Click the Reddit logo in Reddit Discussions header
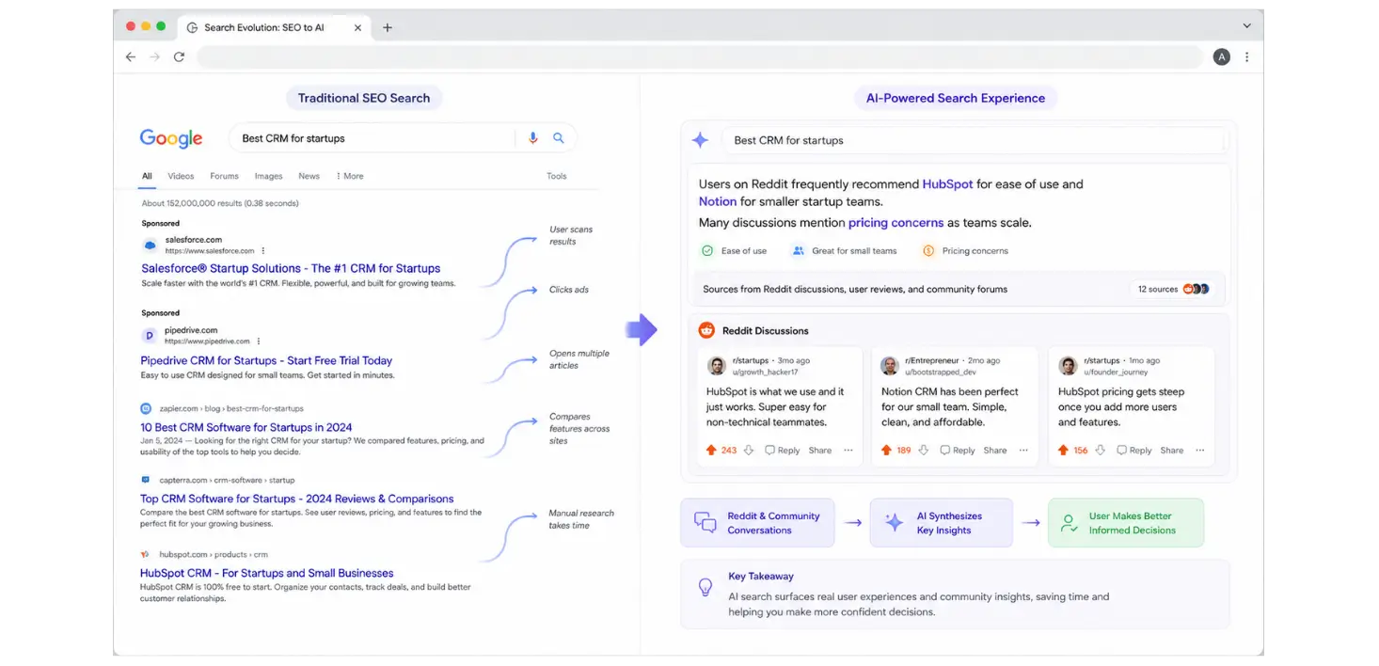The image size is (1379, 666). point(706,330)
